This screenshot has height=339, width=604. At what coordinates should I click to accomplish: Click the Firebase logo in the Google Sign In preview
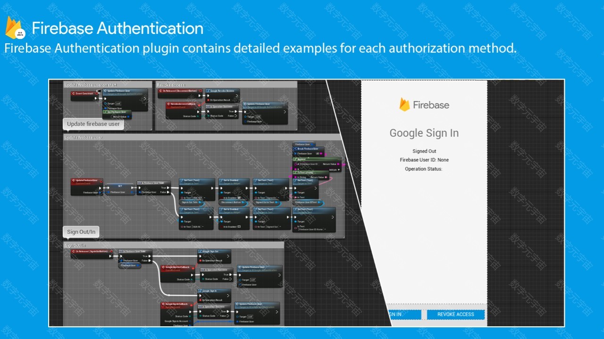424,105
